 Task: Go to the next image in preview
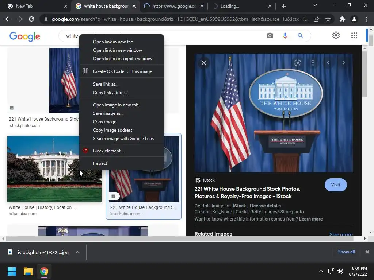pyautogui.click(x=343, y=63)
